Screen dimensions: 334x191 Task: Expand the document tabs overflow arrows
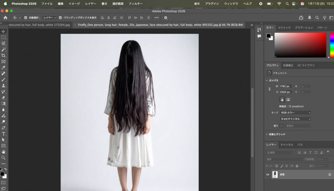pyautogui.click(x=252, y=25)
